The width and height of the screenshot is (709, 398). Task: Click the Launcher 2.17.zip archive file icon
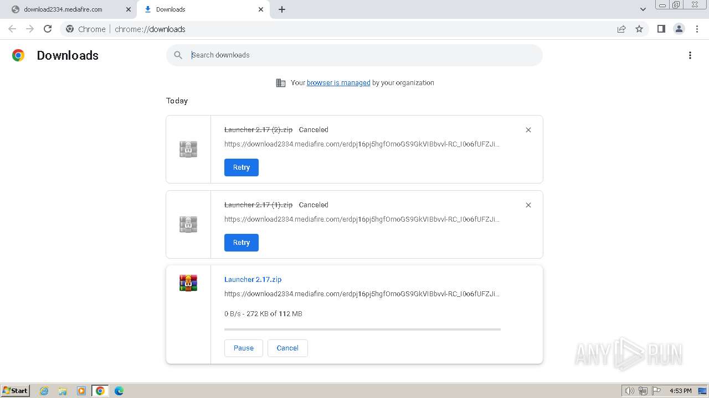tap(188, 283)
